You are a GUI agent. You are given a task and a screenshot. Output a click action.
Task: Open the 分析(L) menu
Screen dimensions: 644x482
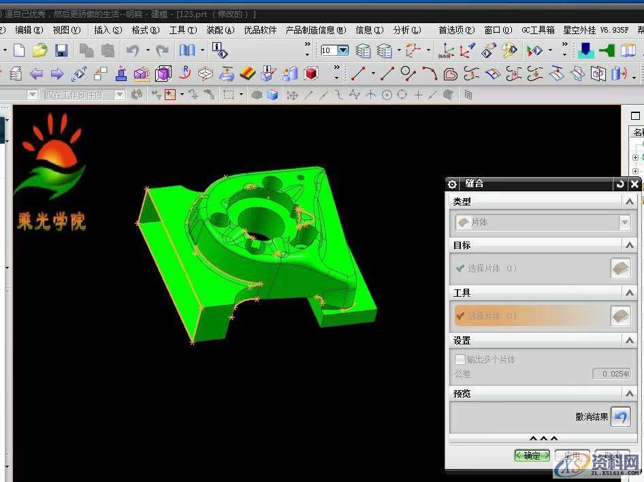pos(406,30)
